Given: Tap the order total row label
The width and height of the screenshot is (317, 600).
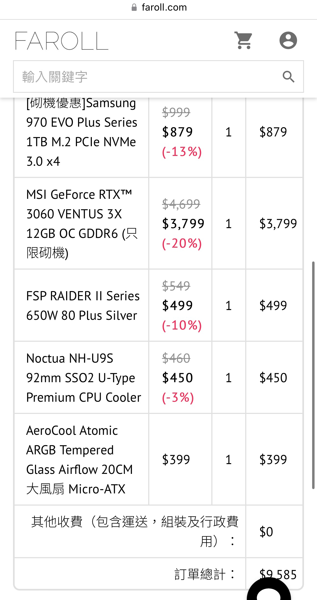Looking at the screenshot, I should tap(204, 574).
